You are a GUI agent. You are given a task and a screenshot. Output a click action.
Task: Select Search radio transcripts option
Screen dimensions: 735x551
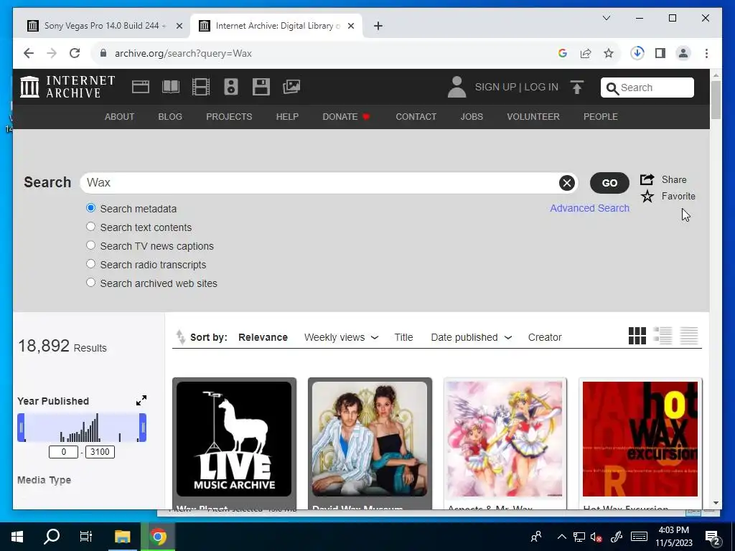(91, 264)
